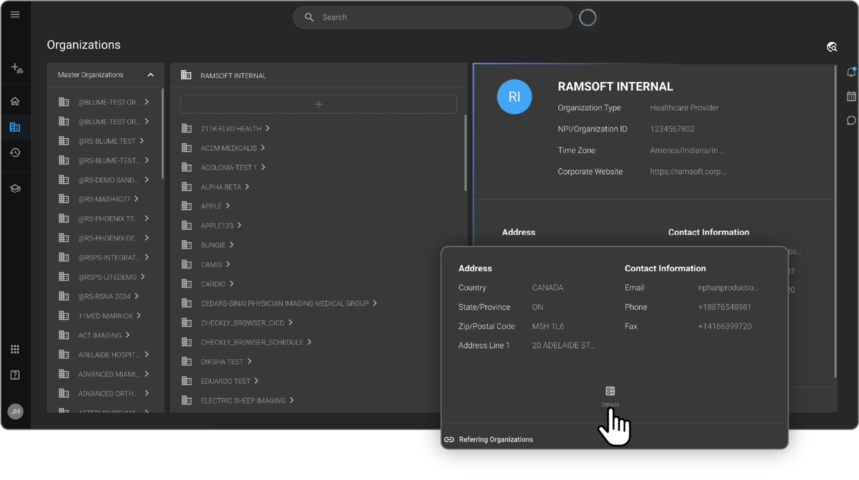Click the graduation cap learning icon
This screenshot has height=480, width=859.
[15, 189]
